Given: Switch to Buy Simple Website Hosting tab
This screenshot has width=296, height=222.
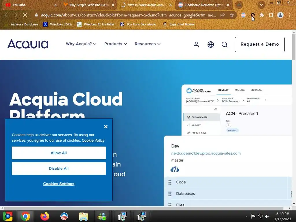Looking at the screenshot, I should 89,5.
